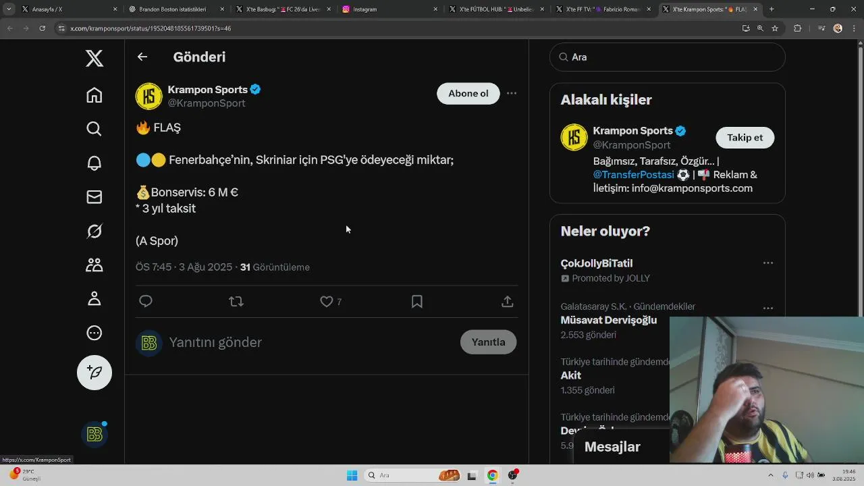Bookmark this page with star icon
The image size is (864, 486).
(775, 28)
